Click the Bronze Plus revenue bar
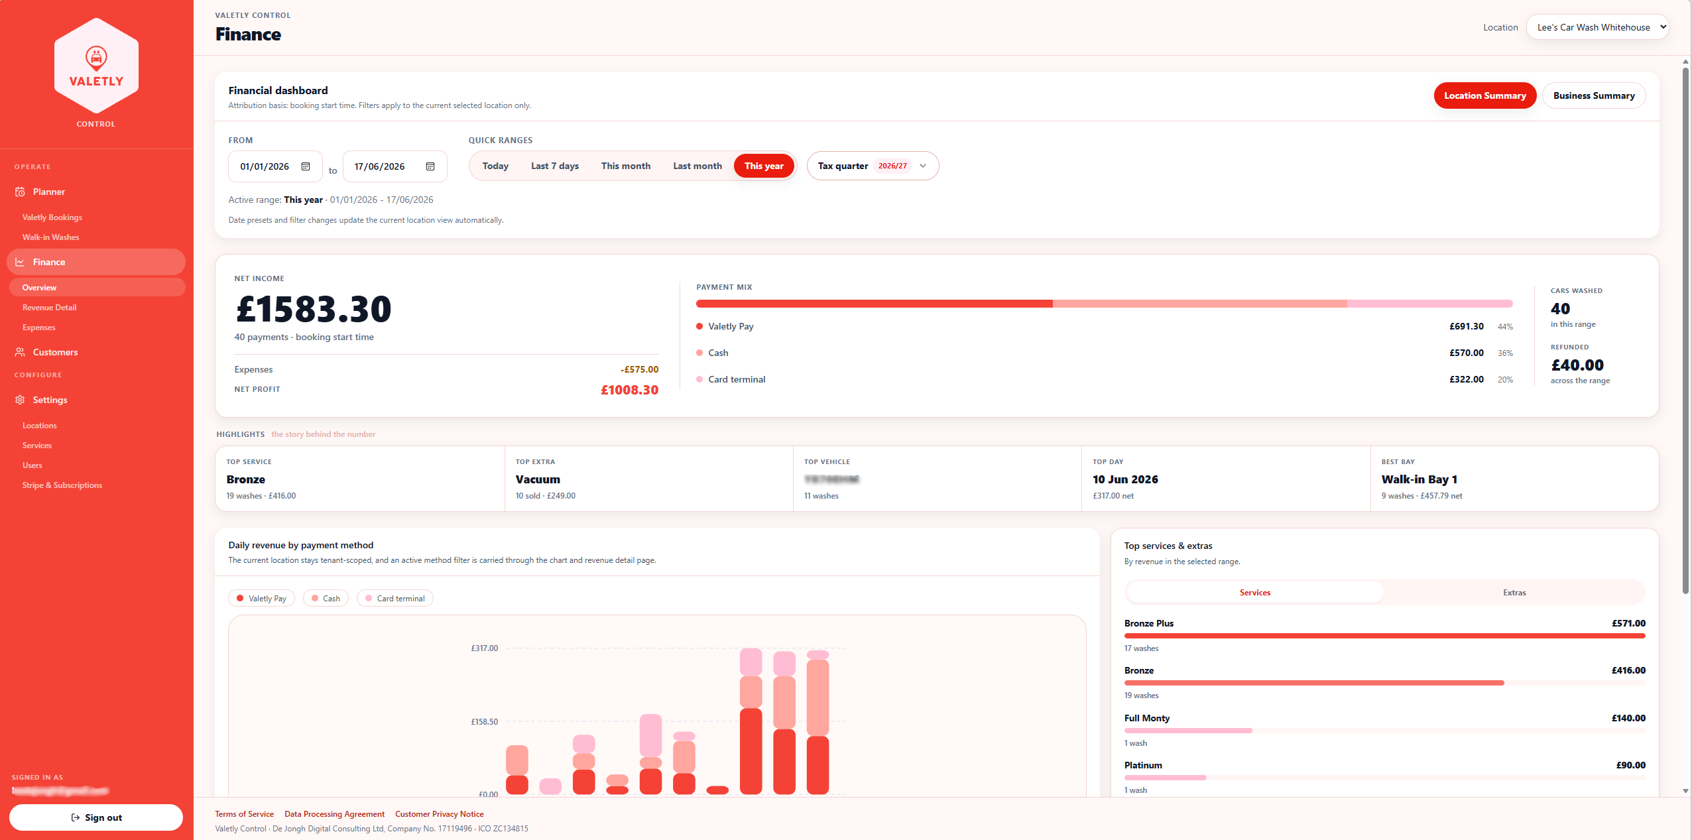The height and width of the screenshot is (840, 1692). coord(1384,636)
